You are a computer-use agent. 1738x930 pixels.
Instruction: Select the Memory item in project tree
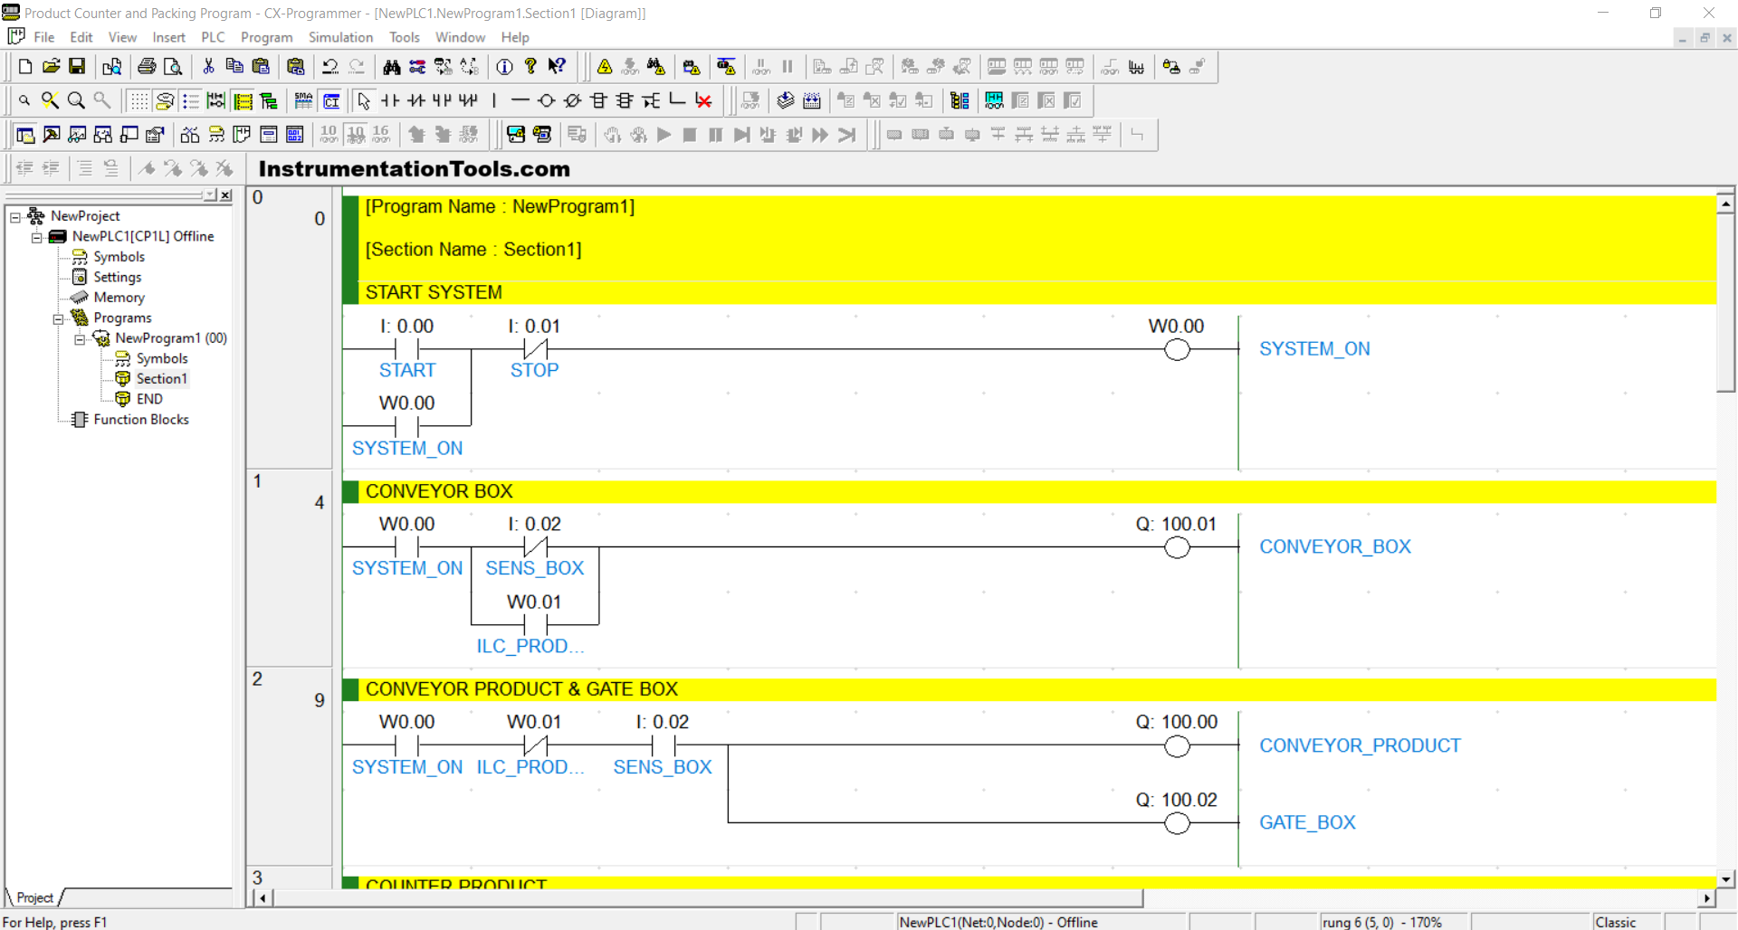[119, 298]
